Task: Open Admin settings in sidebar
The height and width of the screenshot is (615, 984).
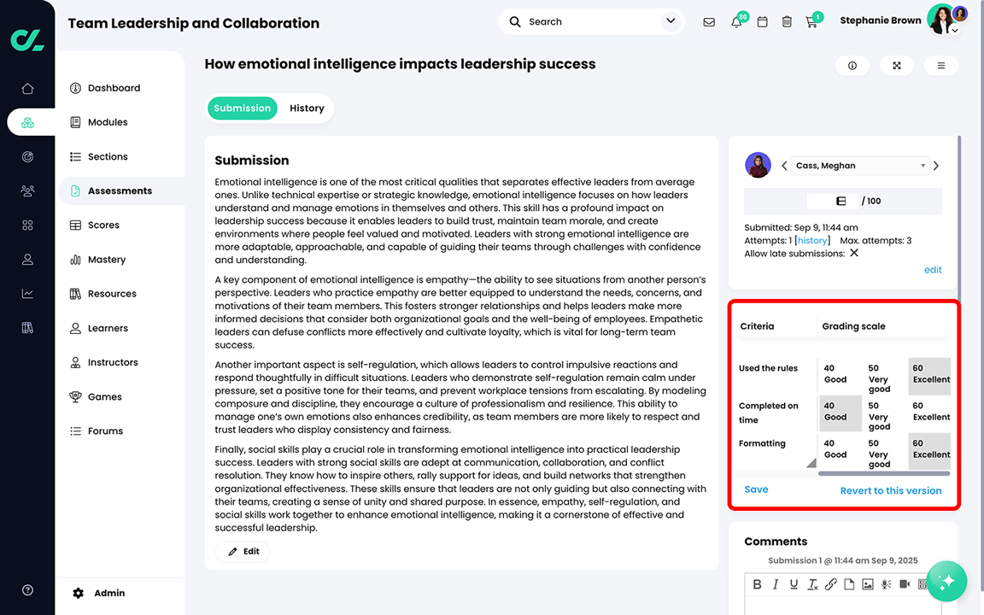Action: pos(99,593)
